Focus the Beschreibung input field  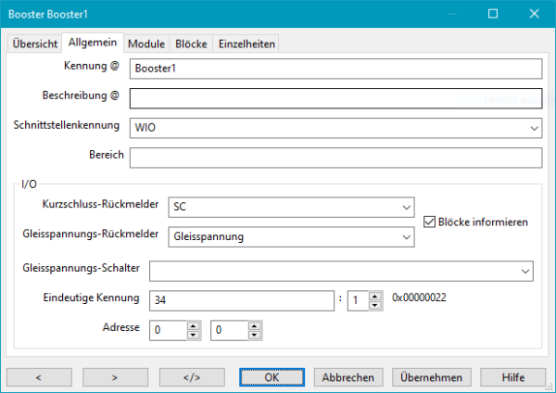tap(335, 97)
